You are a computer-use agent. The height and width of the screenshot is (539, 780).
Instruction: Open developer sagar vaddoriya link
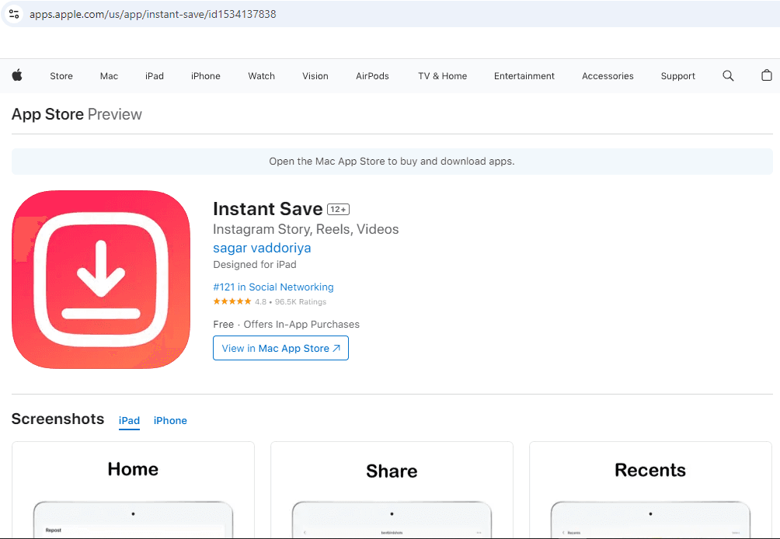pyautogui.click(x=262, y=248)
